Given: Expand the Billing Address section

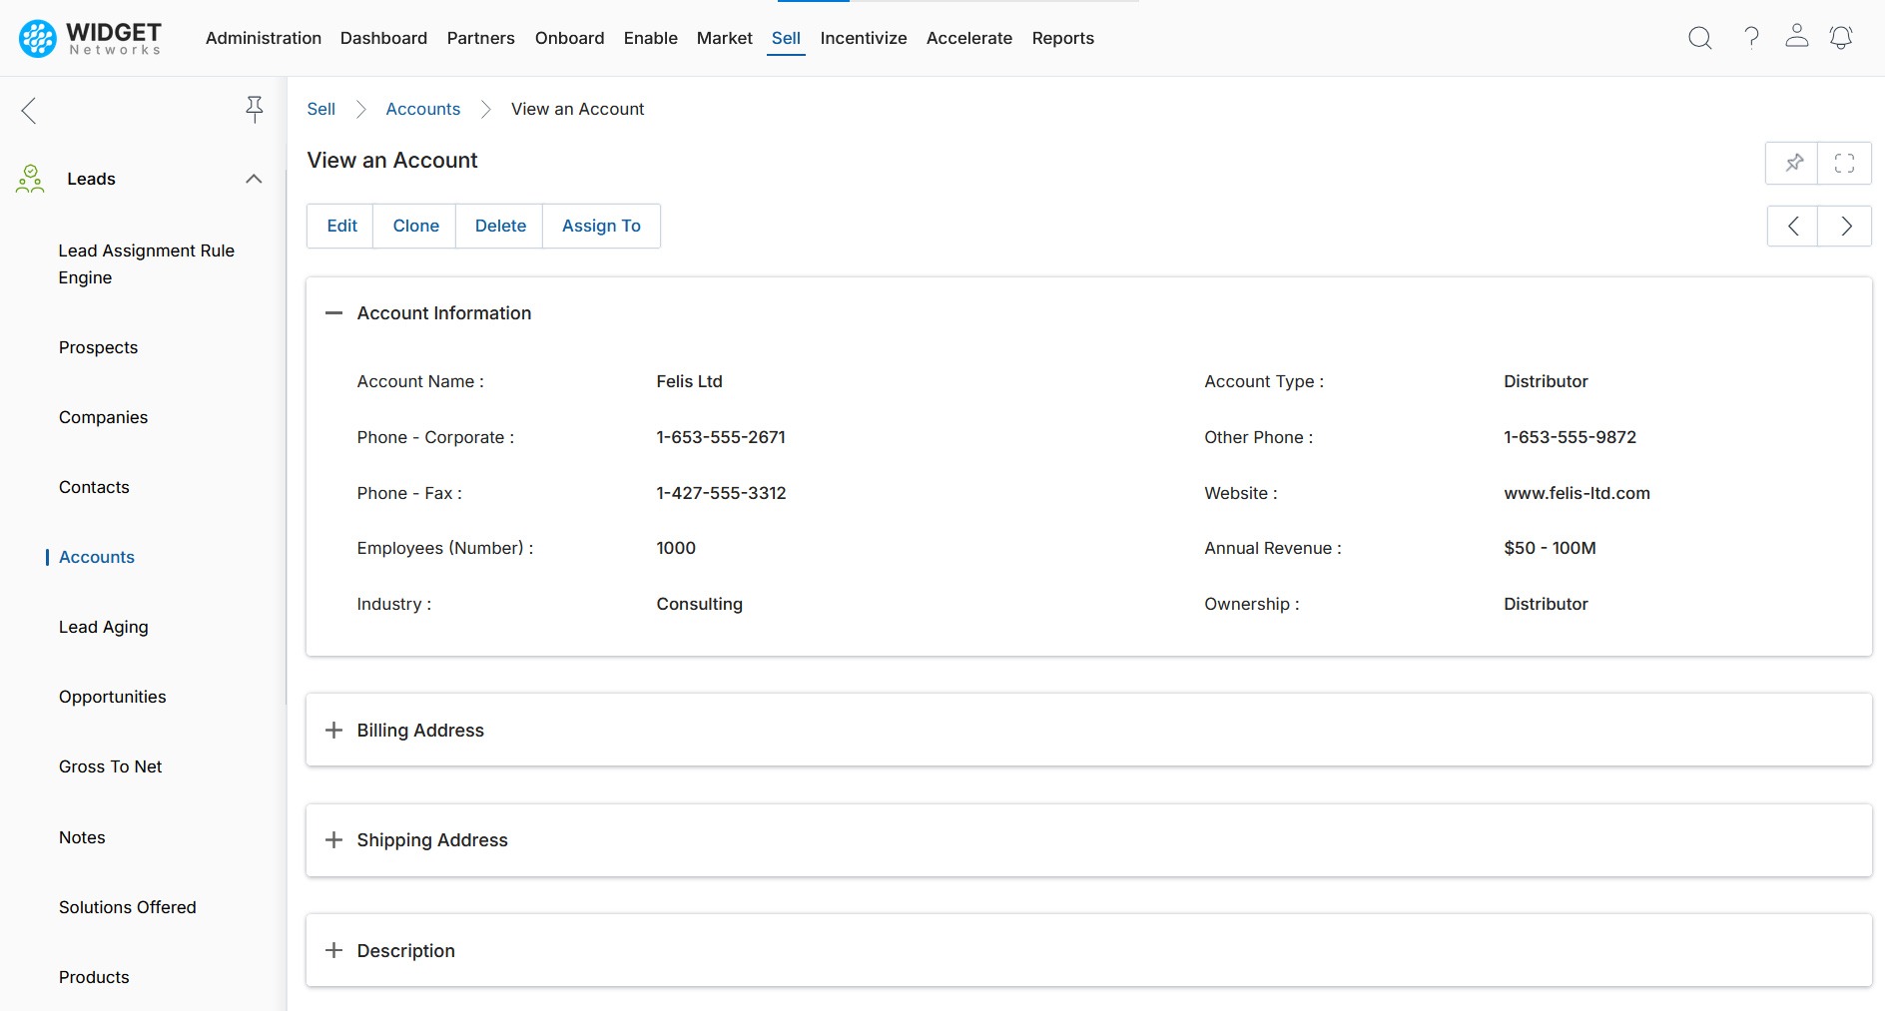Looking at the screenshot, I should point(333,731).
